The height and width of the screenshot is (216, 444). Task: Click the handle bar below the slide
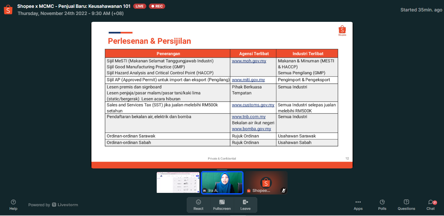[222, 170]
